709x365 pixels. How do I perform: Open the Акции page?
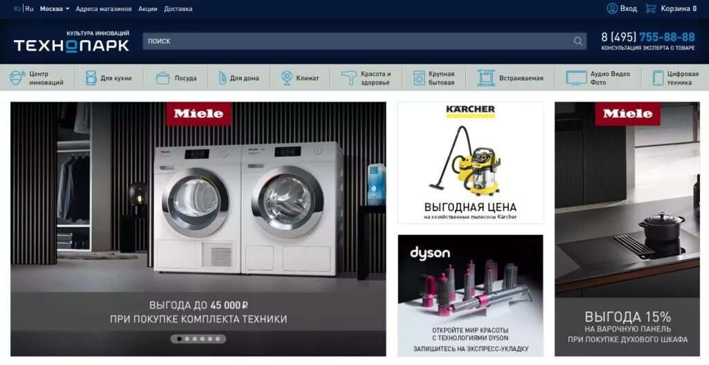pos(148,8)
